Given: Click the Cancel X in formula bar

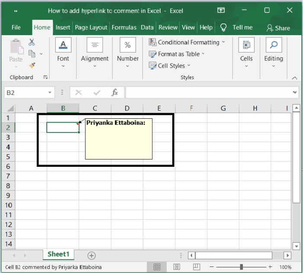Looking at the screenshot, I should click(78, 92).
